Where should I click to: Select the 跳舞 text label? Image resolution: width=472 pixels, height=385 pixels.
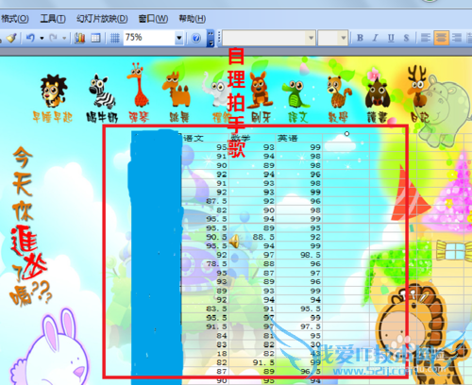click(x=179, y=117)
